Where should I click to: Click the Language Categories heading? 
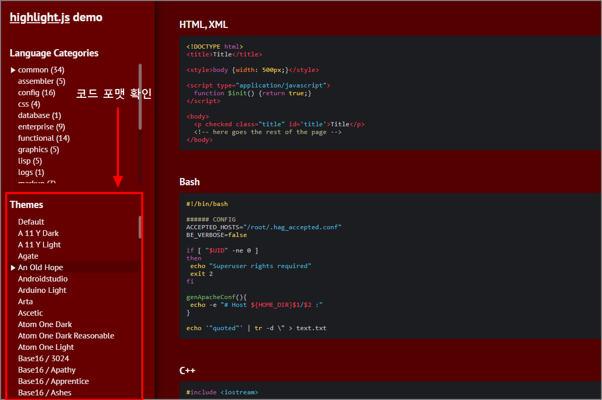(x=54, y=53)
